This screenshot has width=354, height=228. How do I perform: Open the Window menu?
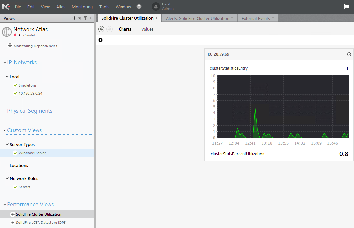point(123,7)
